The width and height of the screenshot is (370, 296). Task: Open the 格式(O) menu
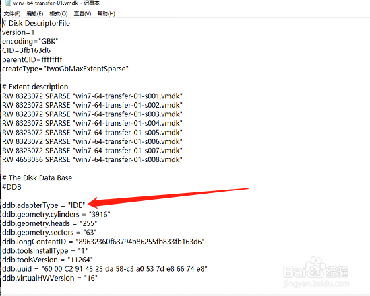[58, 13]
